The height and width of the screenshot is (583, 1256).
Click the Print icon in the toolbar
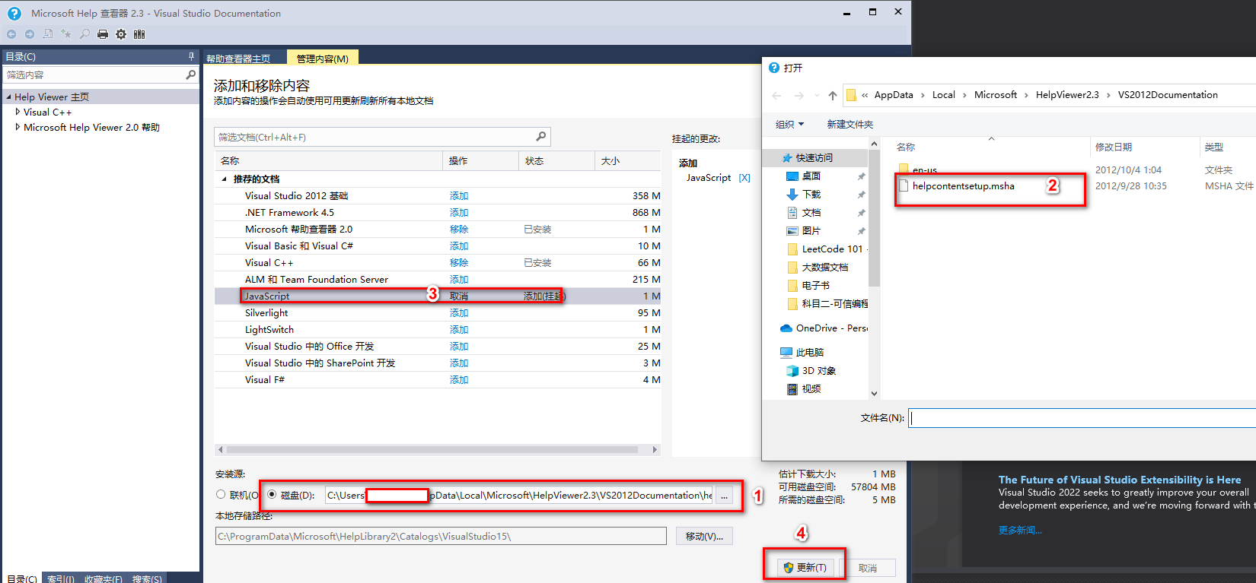click(x=103, y=34)
